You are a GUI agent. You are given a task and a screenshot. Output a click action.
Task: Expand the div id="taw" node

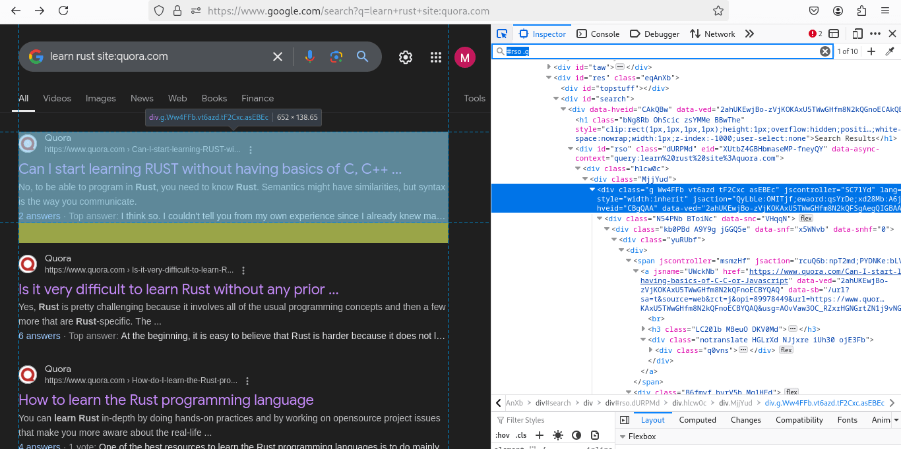click(549, 67)
